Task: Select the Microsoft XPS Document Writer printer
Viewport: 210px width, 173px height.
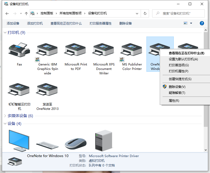Action: [x=104, y=50]
